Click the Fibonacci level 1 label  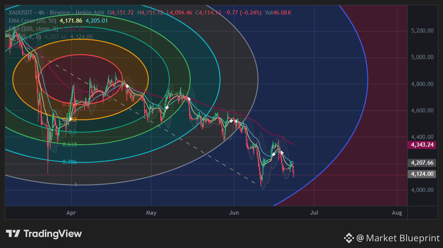[x=76, y=185]
